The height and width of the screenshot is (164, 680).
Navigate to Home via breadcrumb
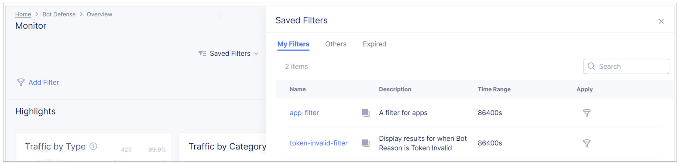pyautogui.click(x=23, y=14)
